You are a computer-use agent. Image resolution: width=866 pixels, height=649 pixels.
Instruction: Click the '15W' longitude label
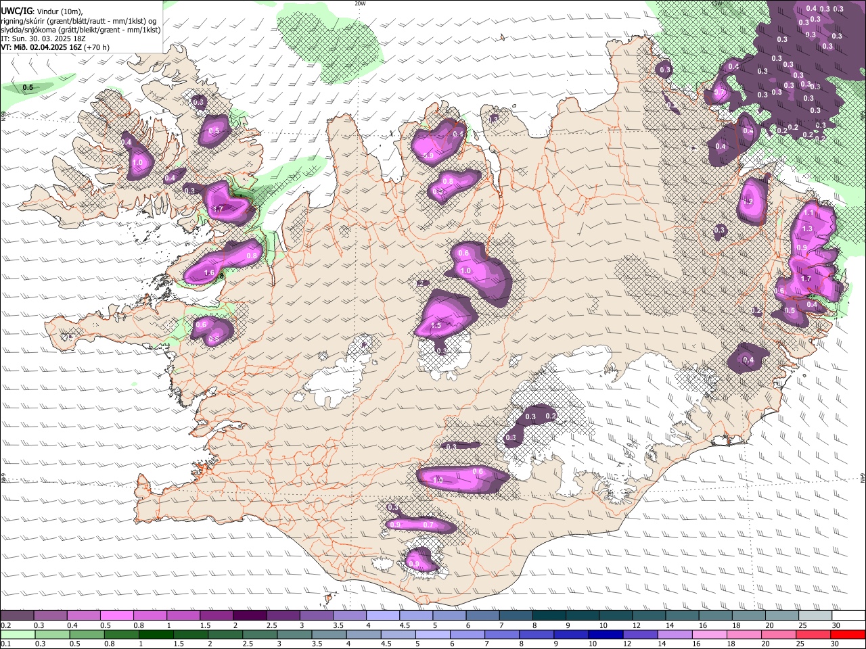click(x=717, y=3)
